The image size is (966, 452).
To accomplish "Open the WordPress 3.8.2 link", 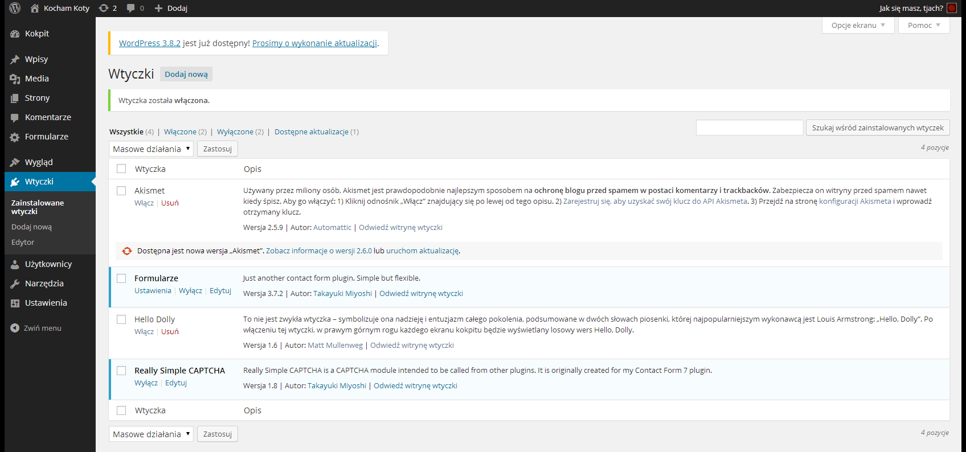I will click(x=150, y=43).
